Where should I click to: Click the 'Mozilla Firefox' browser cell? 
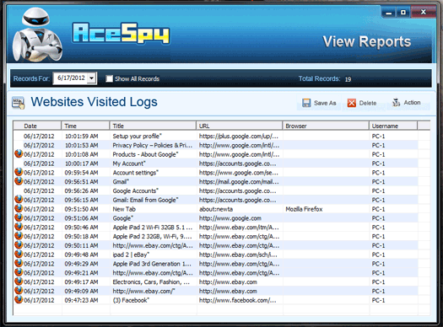click(304, 209)
